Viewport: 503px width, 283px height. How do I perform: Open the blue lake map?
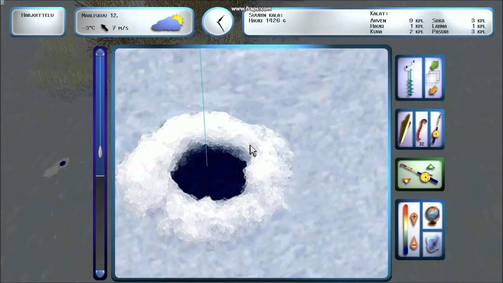pos(432,244)
